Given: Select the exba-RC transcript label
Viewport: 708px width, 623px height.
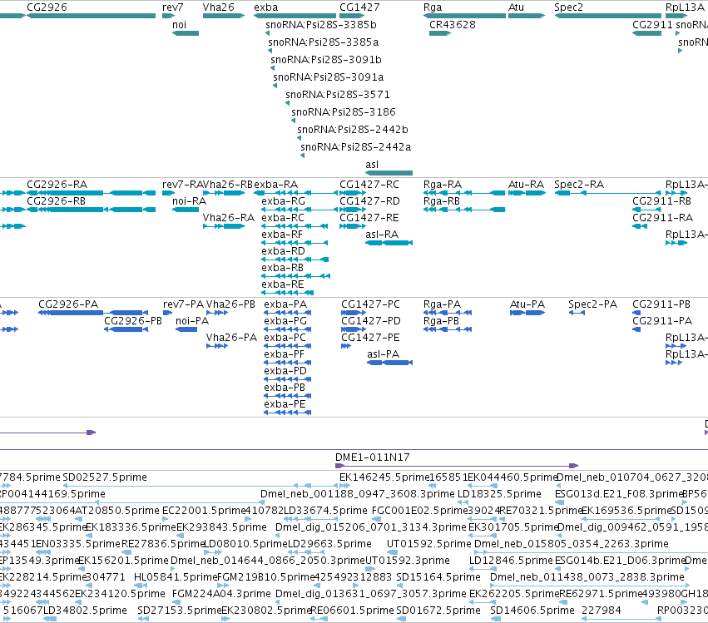Looking at the screenshot, I should (283, 218).
